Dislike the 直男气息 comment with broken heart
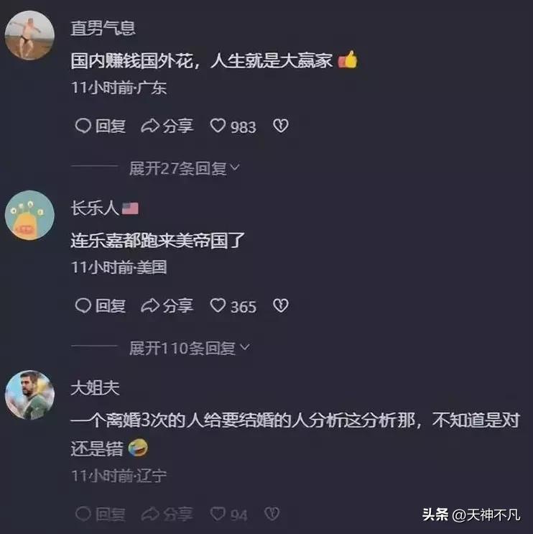Image resolution: width=533 pixels, height=534 pixels. (281, 126)
